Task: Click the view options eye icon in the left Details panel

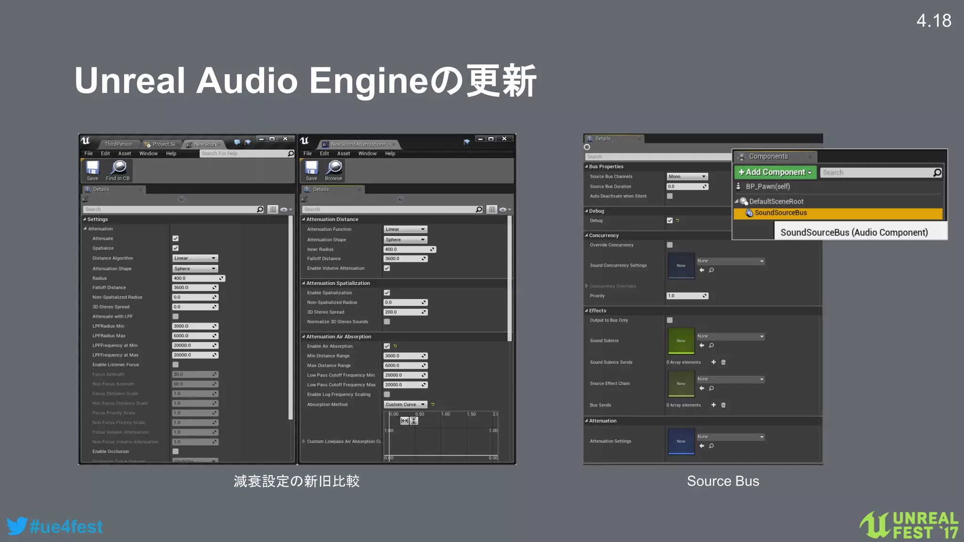Action: tap(284, 209)
